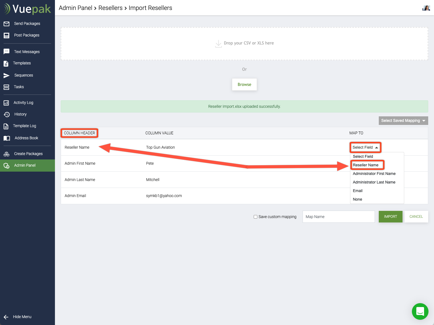Choose Administrator First Name option
The width and height of the screenshot is (434, 325).
pyautogui.click(x=374, y=174)
